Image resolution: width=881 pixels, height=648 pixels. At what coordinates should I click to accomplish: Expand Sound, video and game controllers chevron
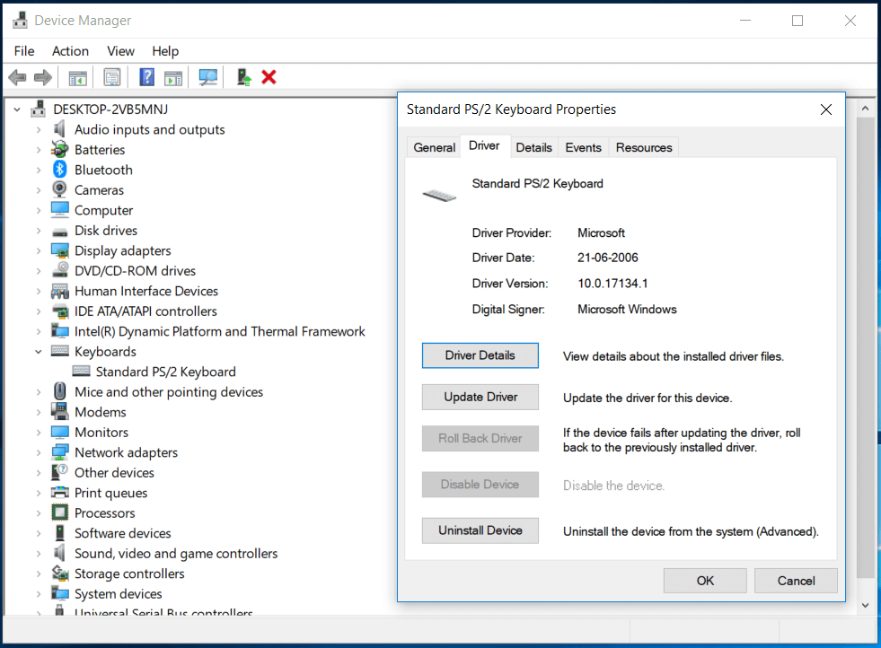pos(39,554)
